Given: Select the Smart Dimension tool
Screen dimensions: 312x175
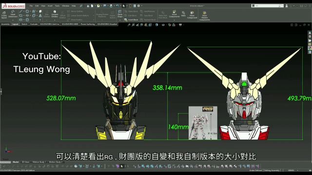Looking at the screenshot, I should pos(13,14).
